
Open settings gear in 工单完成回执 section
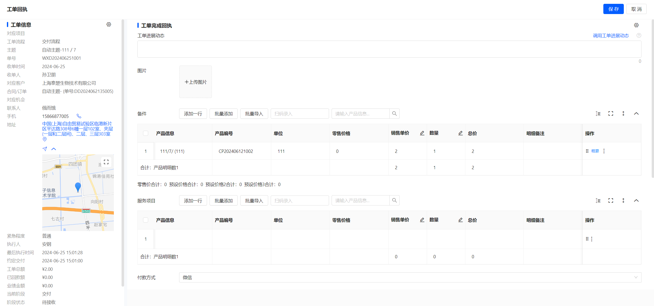click(x=636, y=25)
